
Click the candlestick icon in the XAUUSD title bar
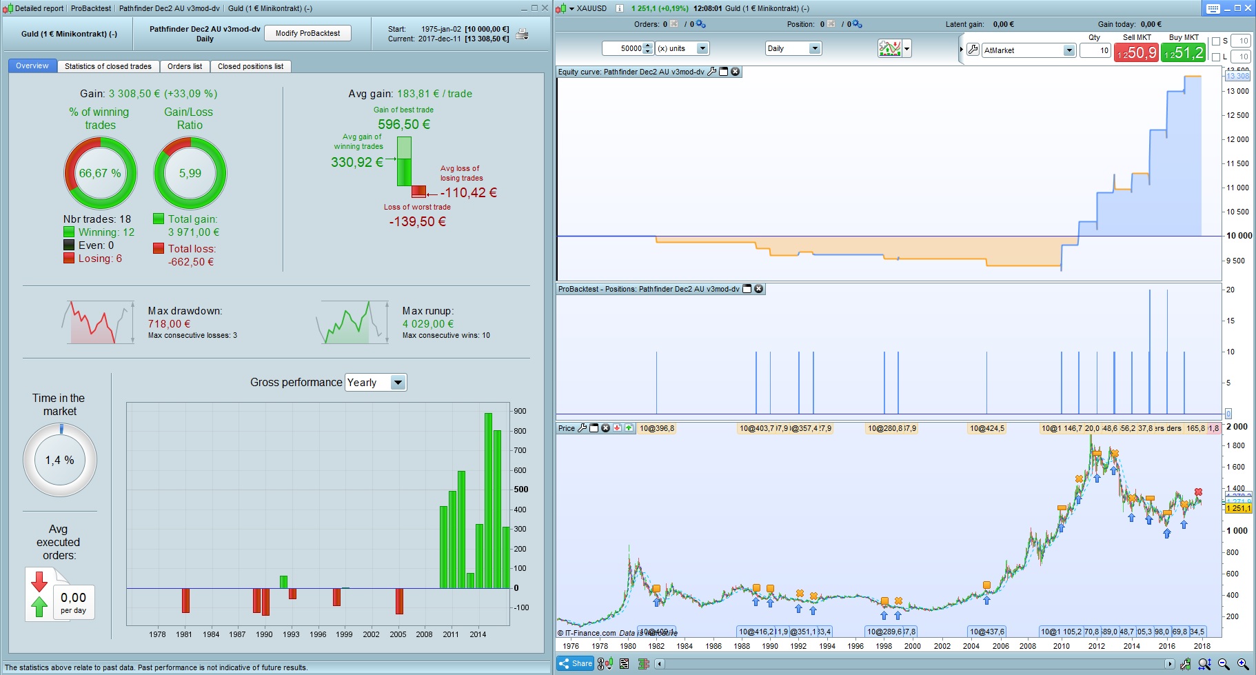(x=560, y=8)
